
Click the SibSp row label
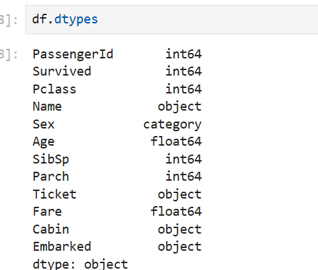(51, 159)
